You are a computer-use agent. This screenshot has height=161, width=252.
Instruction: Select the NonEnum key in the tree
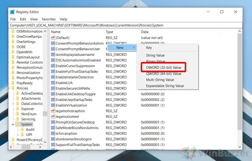click(x=29, y=114)
